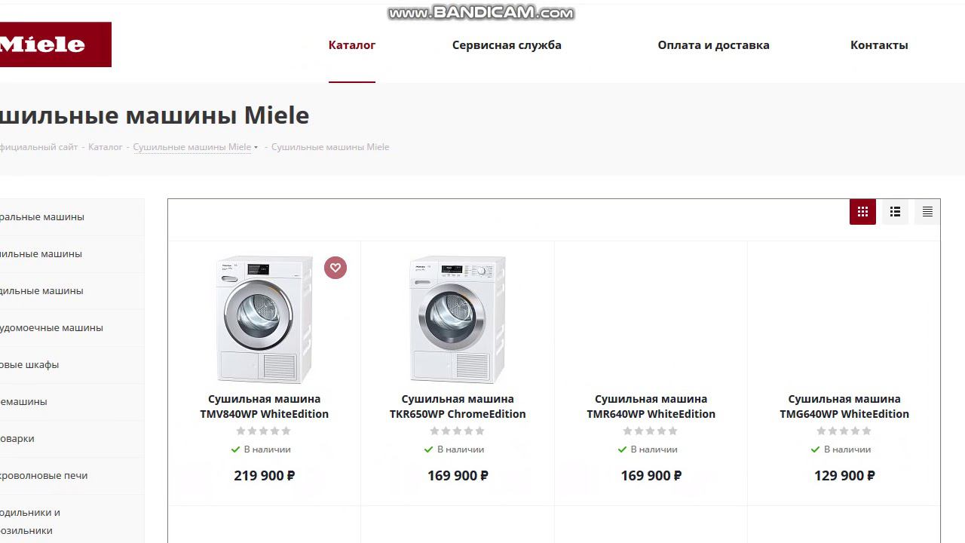965x543 pixels.
Task: Switch to compact table view
Action: pyautogui.click(x=927, y=212)
